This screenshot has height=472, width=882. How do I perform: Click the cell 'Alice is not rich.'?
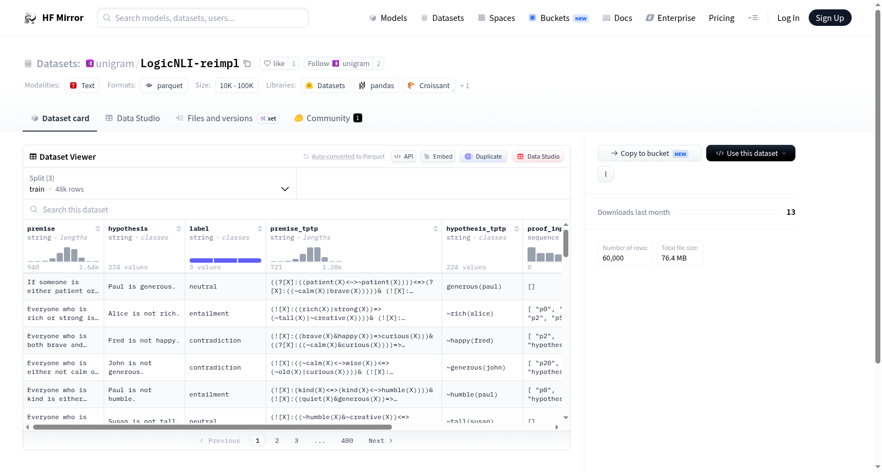144,313
